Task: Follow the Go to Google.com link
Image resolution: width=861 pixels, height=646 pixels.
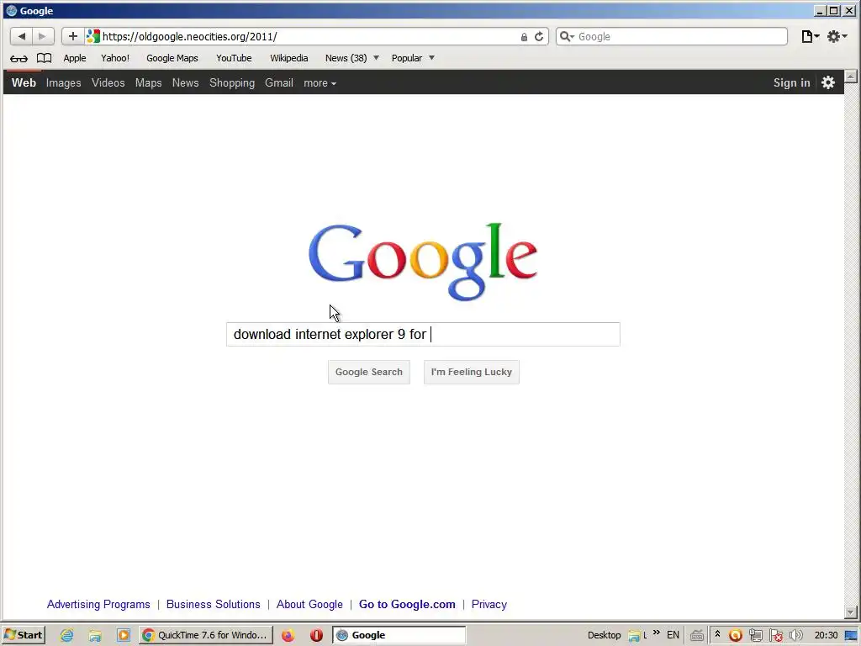Action: pos(407,604)
